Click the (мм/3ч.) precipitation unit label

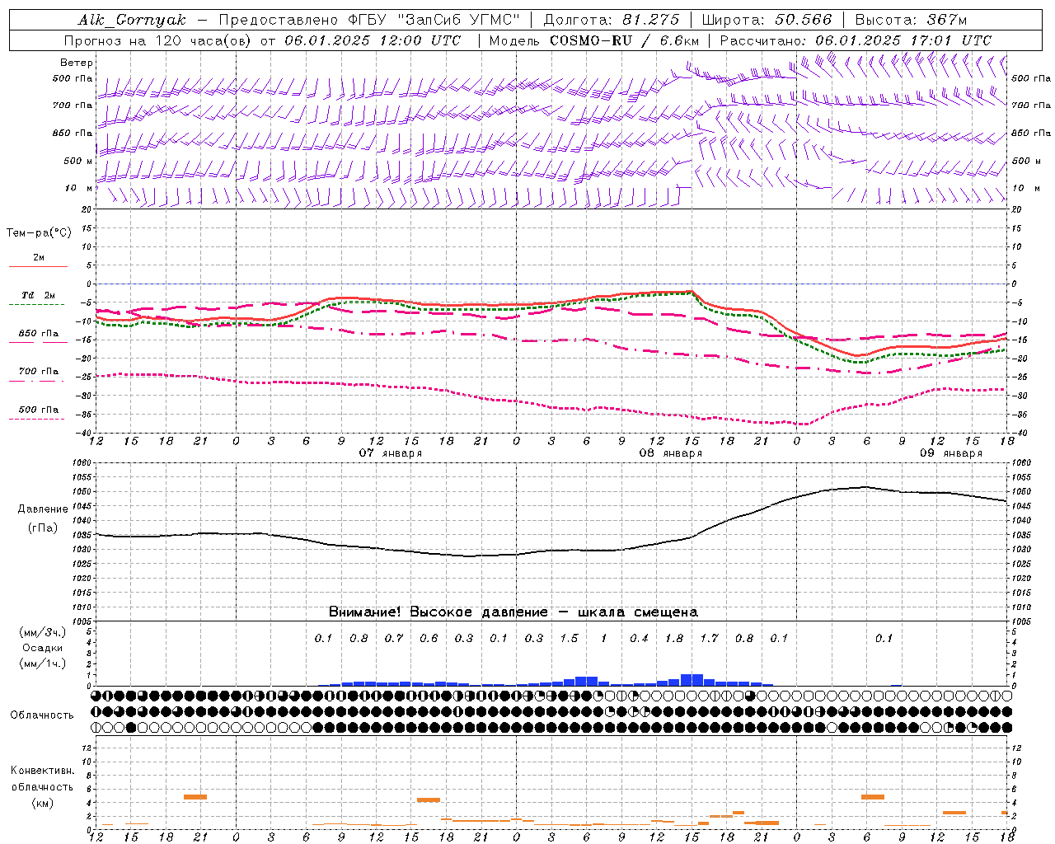tap(43, 632)
